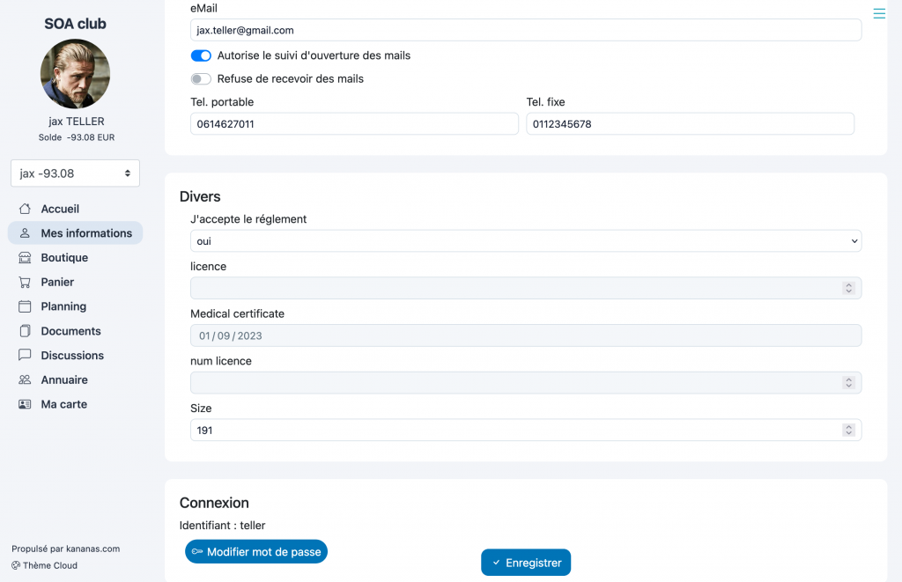Viewport: 902px width, 582px height.
Task: Click jax TELLER profile photo
Action: coord(76,74)
